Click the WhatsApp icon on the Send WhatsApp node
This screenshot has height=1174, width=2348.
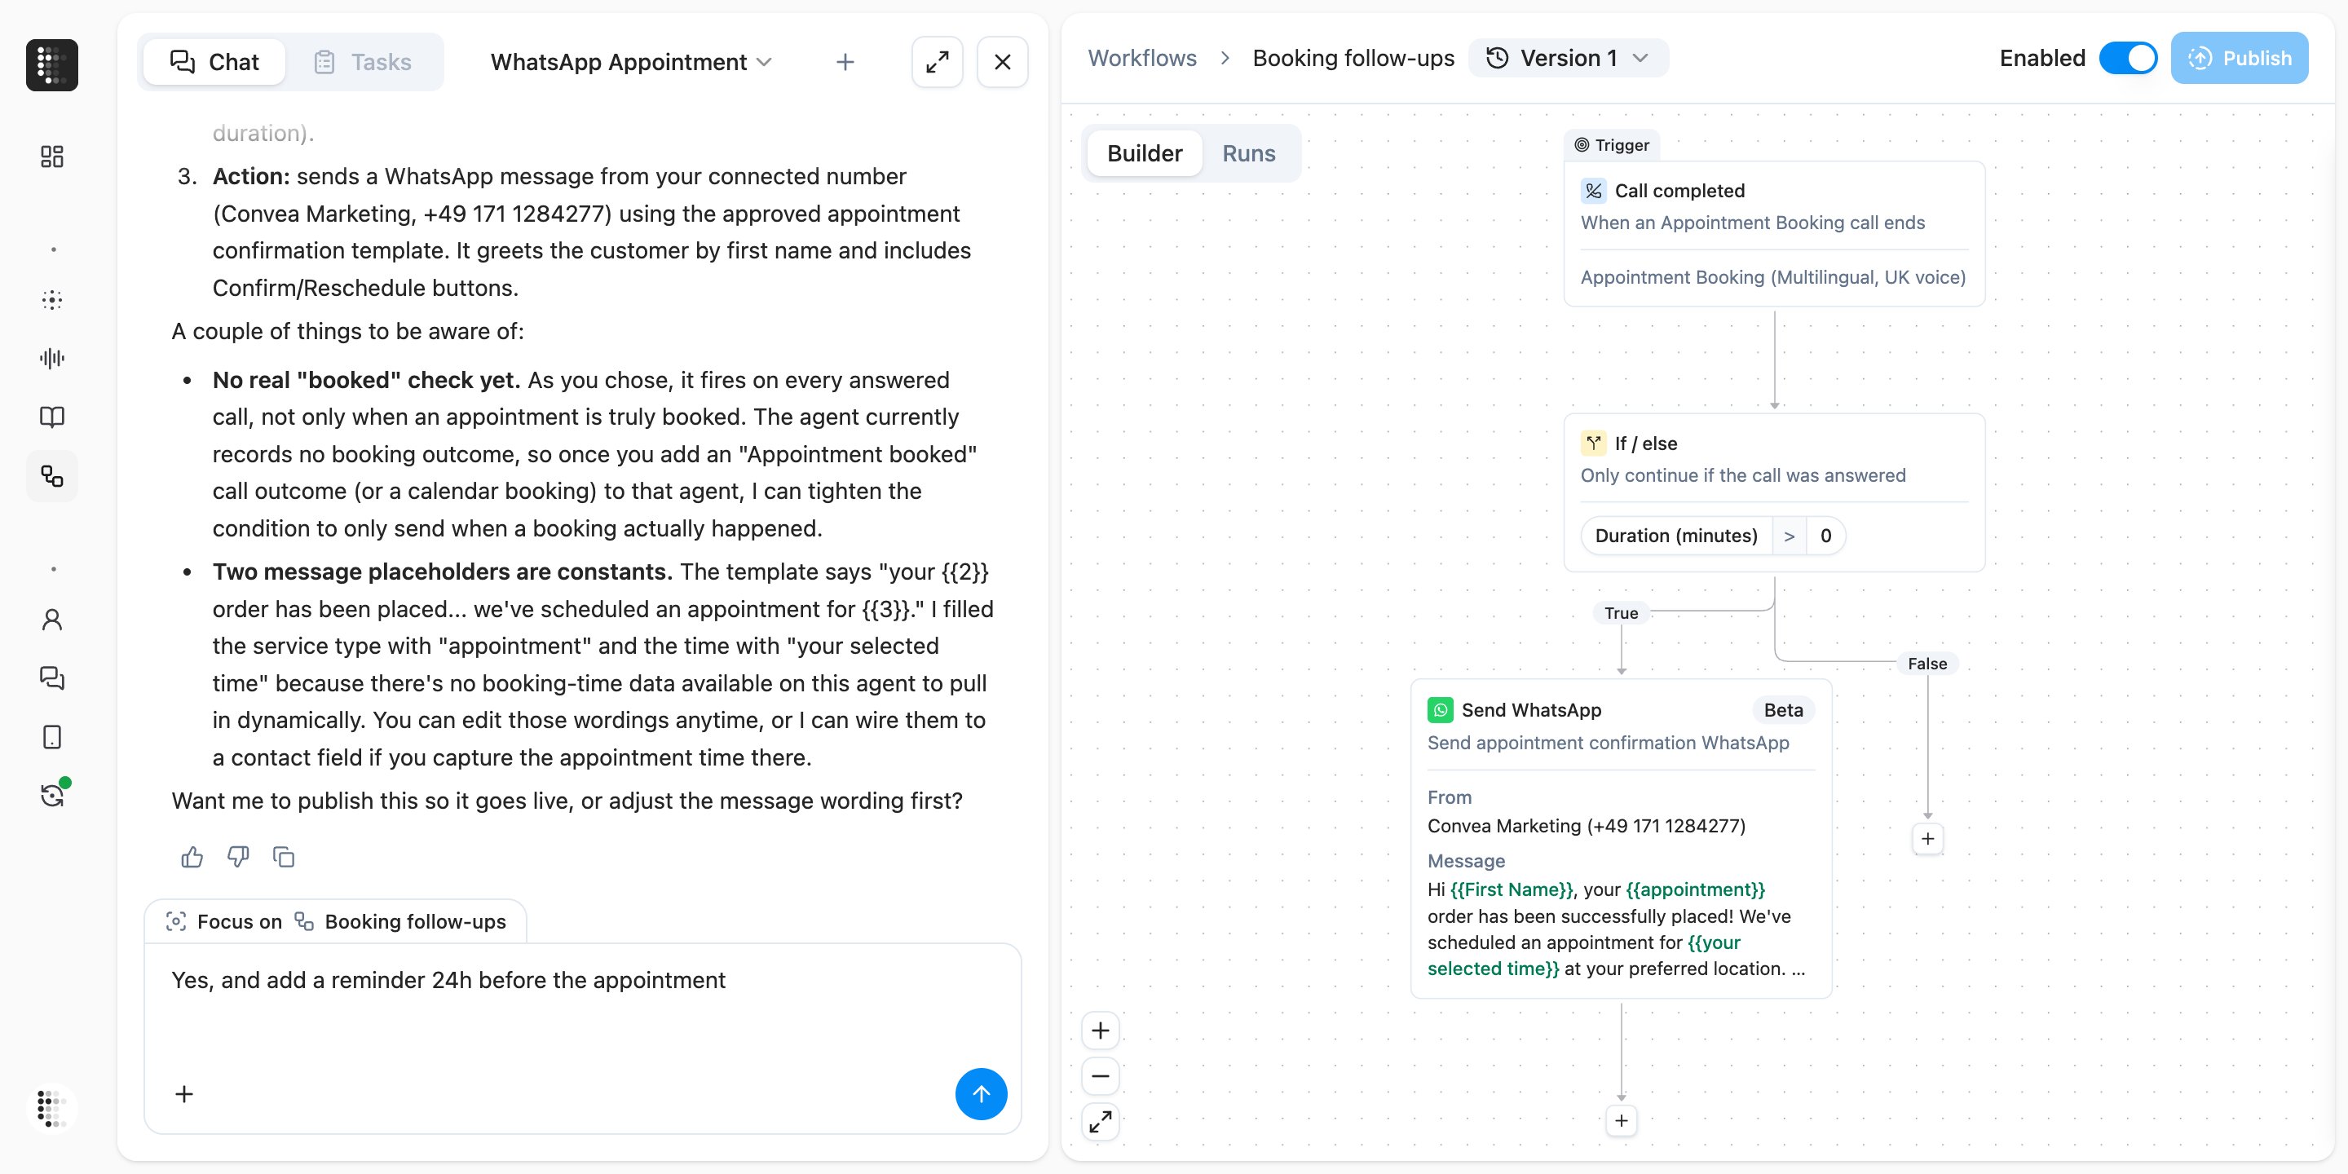tap(1441, 710)
